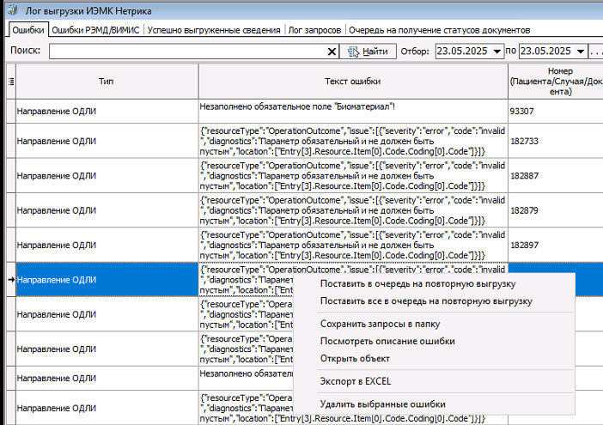Select Сохранить запросы в папку menu item

pyautogui.click(x=380, y=324)
